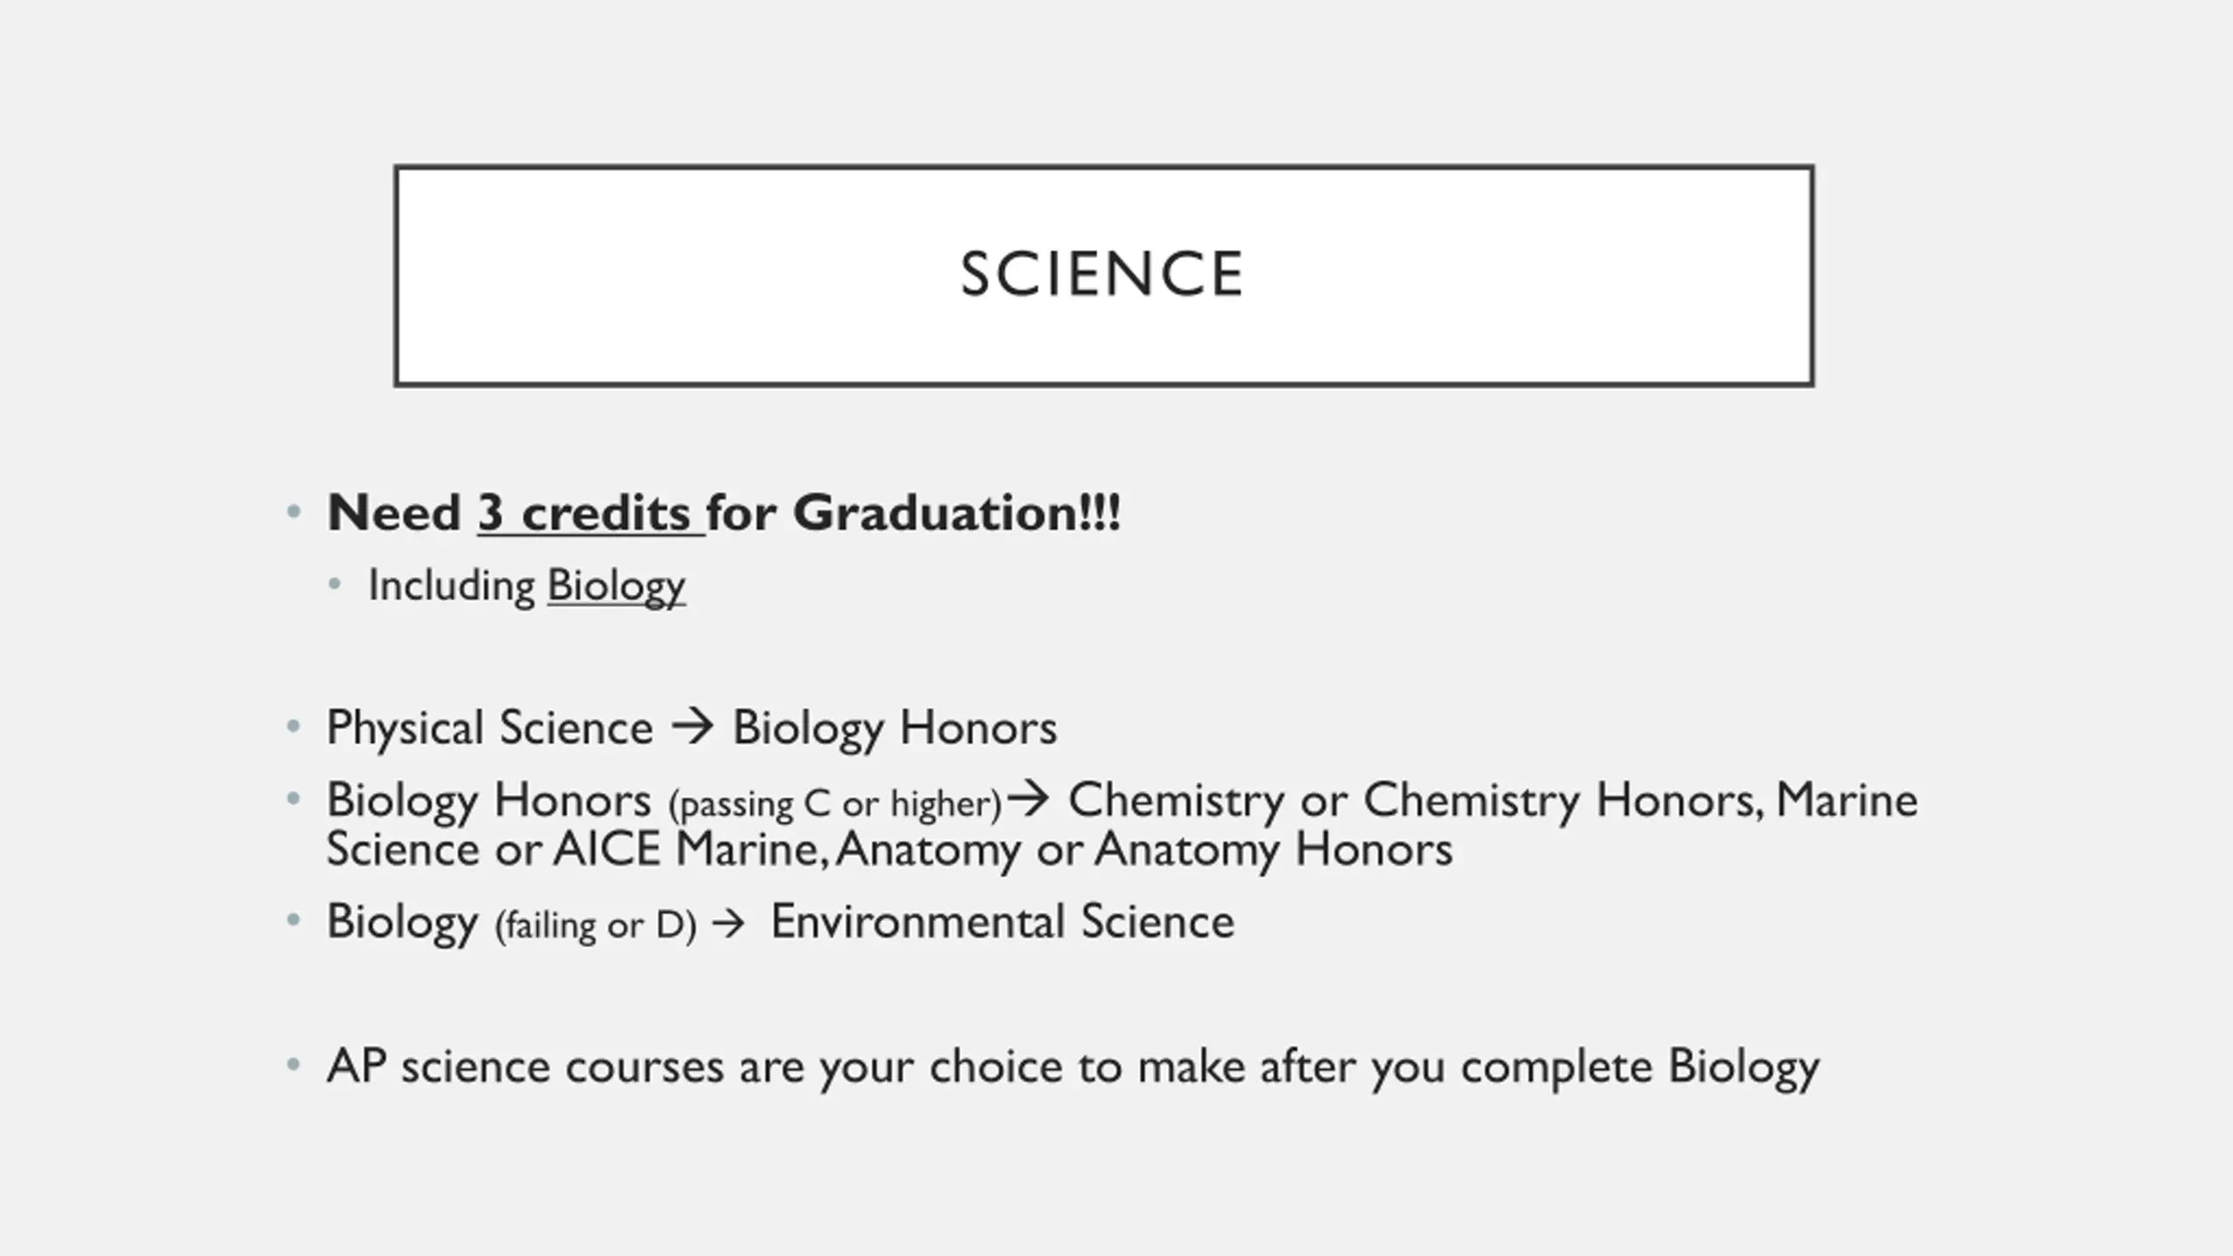Click '(failing or D)' note

tap(596, 925)
